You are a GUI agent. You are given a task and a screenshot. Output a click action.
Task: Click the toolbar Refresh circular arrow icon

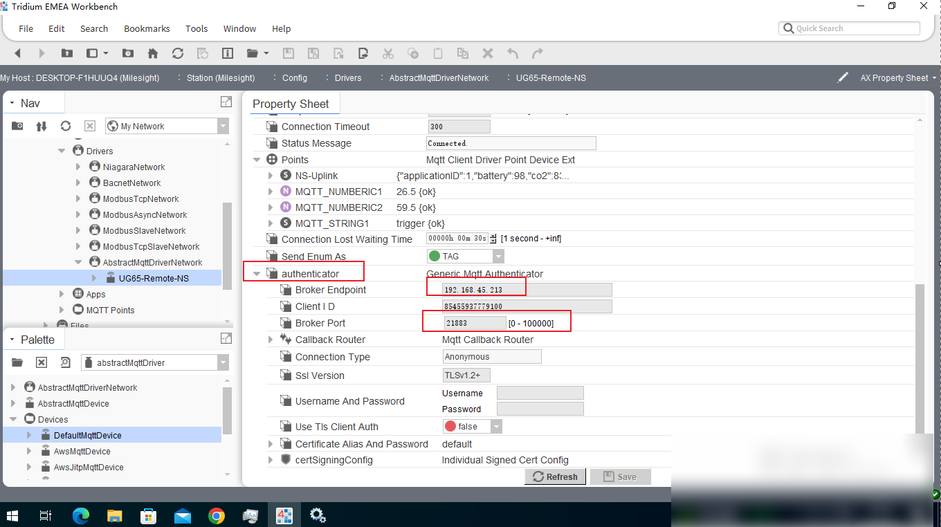(x=178, y=53)
